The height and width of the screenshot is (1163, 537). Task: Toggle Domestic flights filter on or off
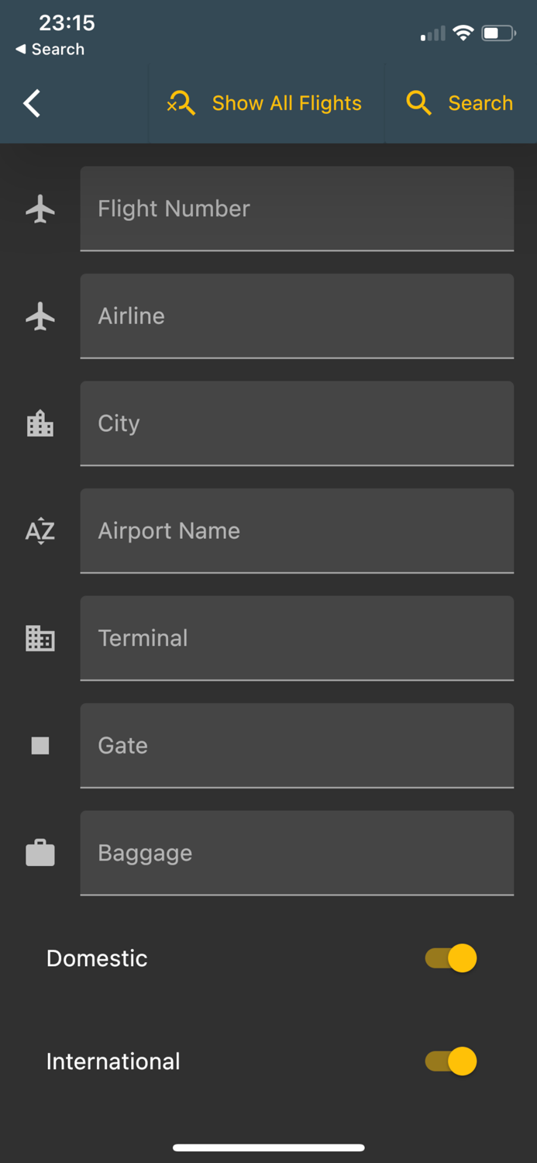[452, 958]
